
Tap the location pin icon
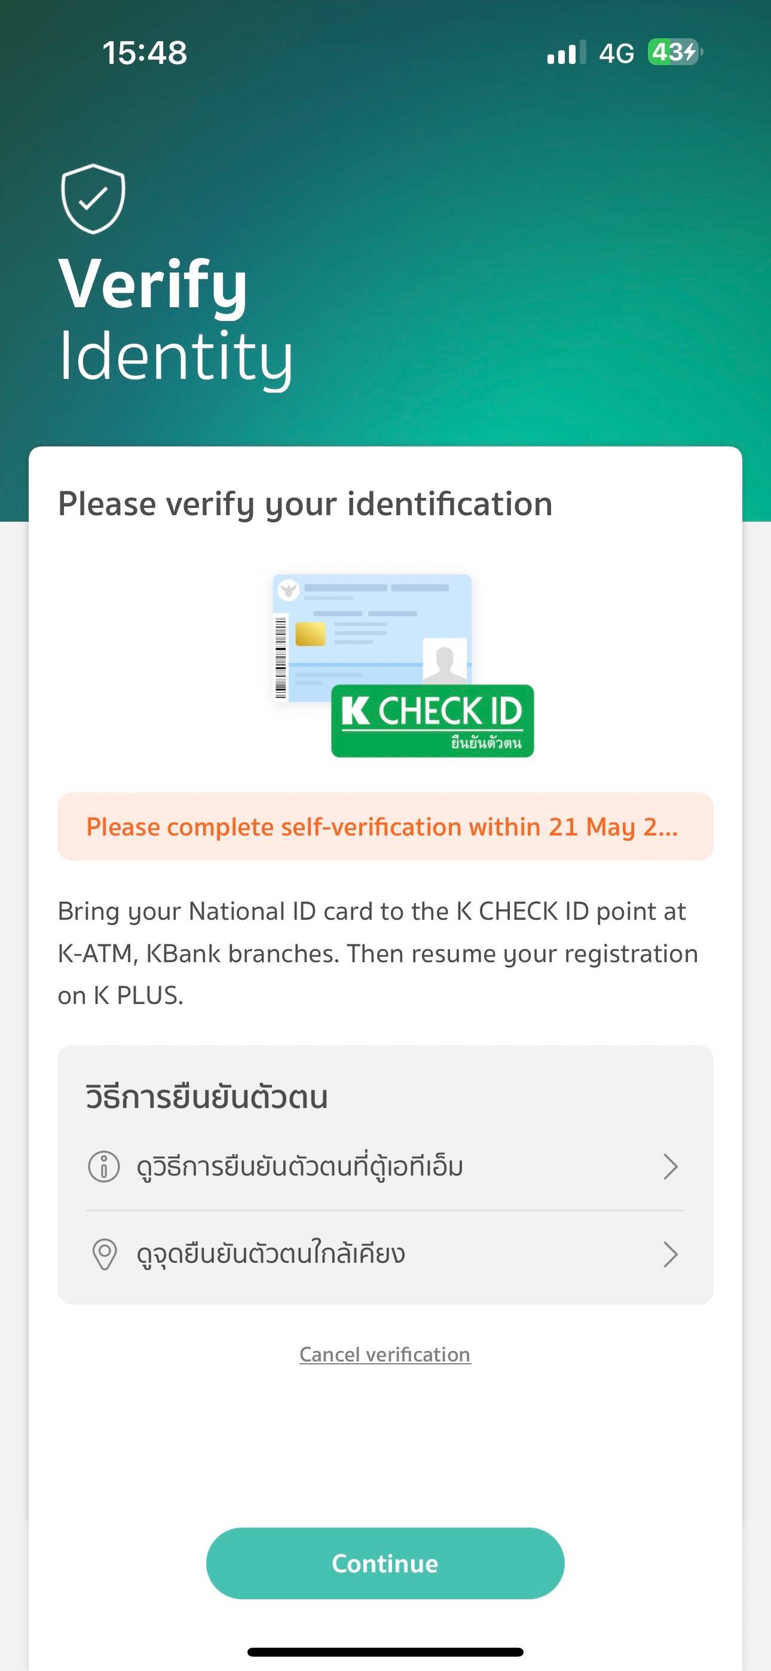click(x=105, y=1254)
